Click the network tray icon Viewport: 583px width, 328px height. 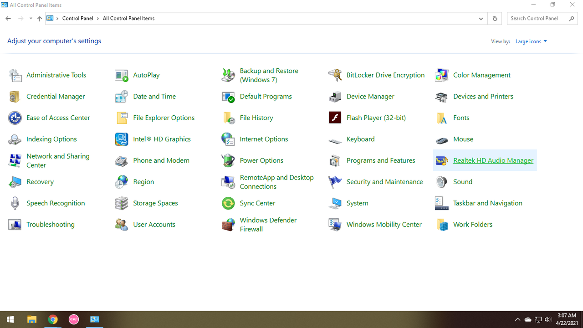pyautogui.click(x=538, y=319)
